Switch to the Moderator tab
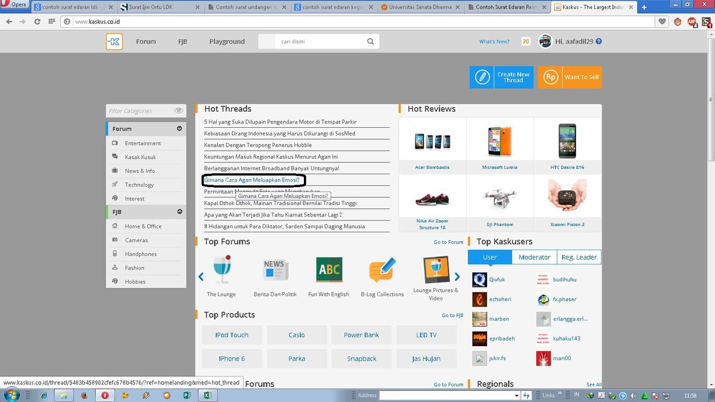715x402 pixels. coord(535,257)
